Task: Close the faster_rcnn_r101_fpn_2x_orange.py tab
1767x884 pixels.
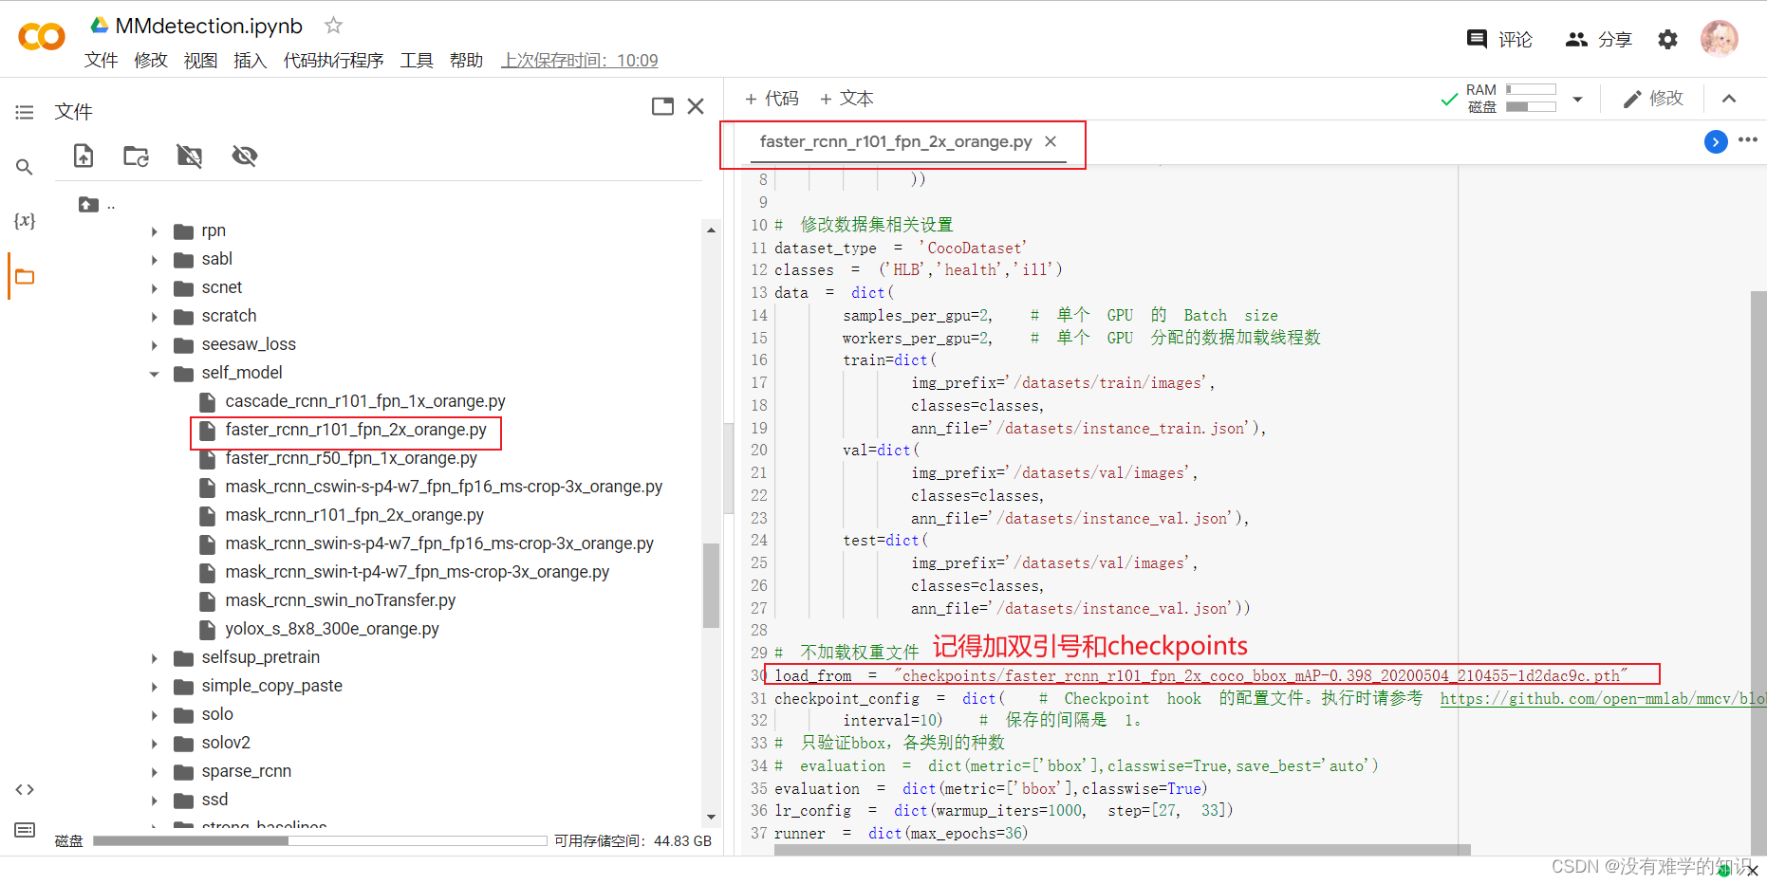Action: pos(1051,141)
